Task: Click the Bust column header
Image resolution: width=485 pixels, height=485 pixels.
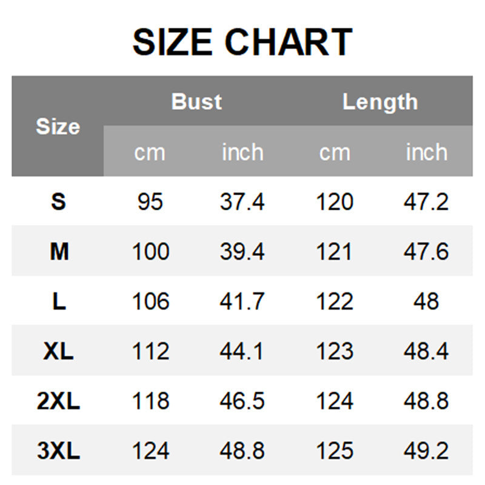Action: (196, 101)
